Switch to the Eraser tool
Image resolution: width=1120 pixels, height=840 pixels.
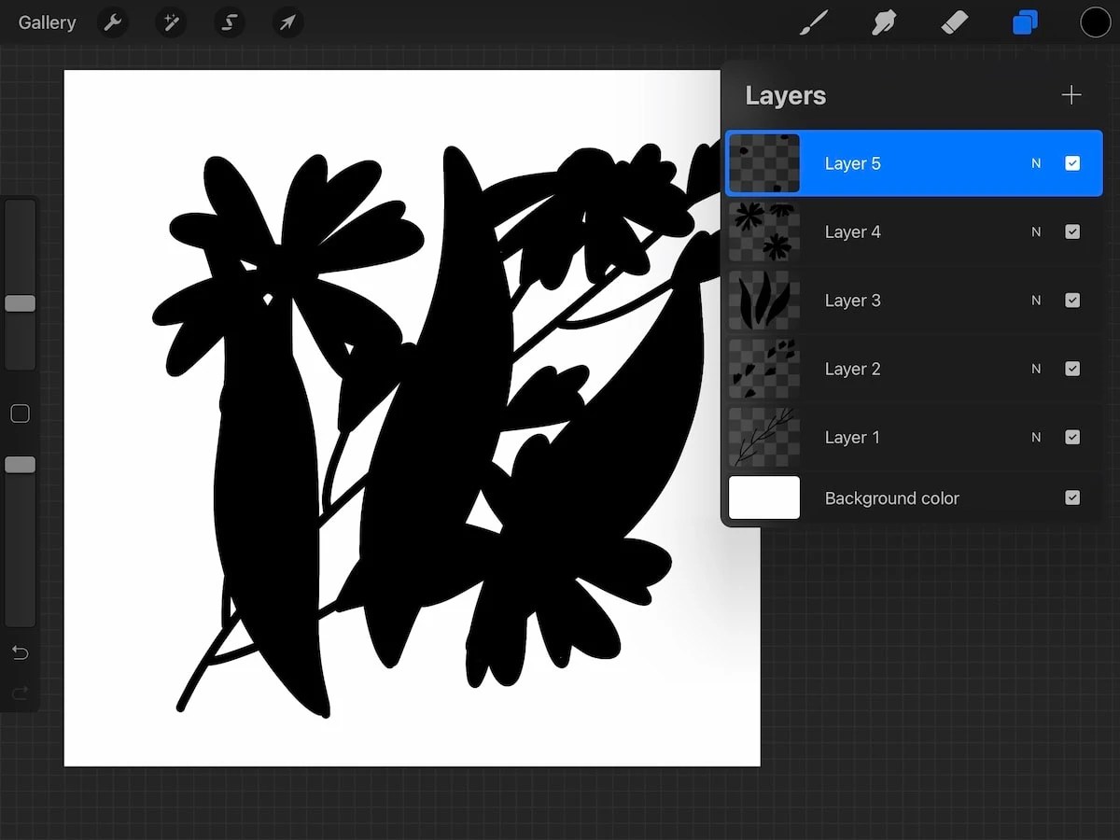(x=955, y=22)
